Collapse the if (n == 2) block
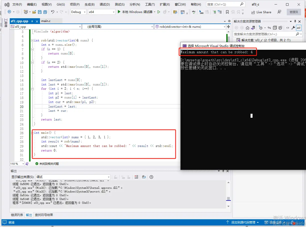This screenshot has width=306, height=227. 32,62
